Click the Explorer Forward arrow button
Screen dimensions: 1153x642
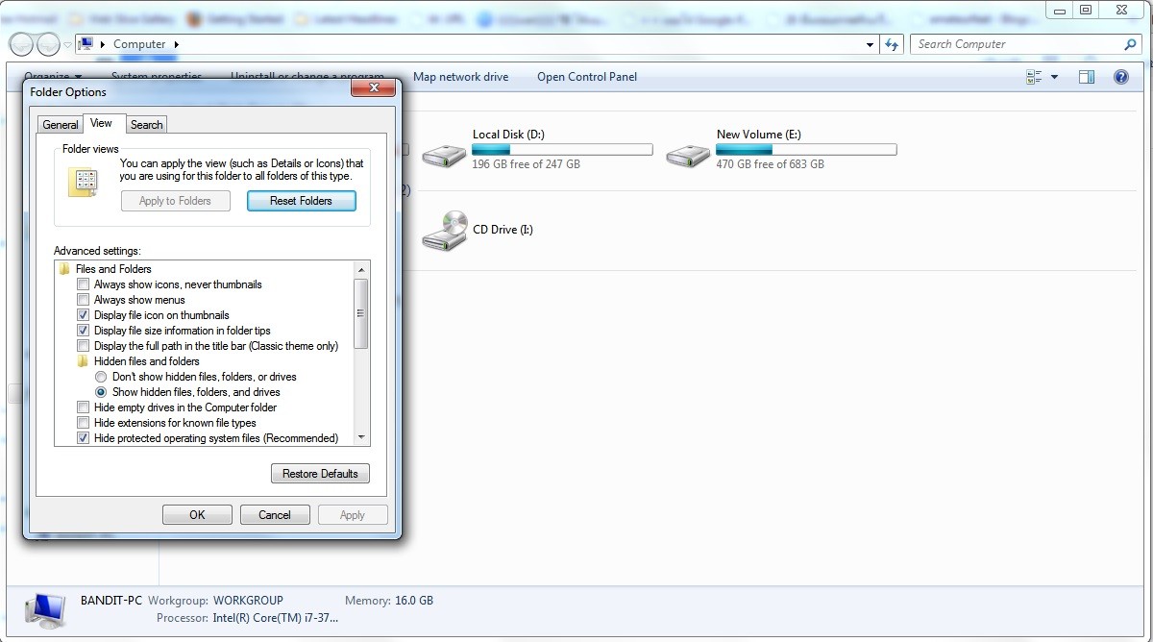coord(47,44)
